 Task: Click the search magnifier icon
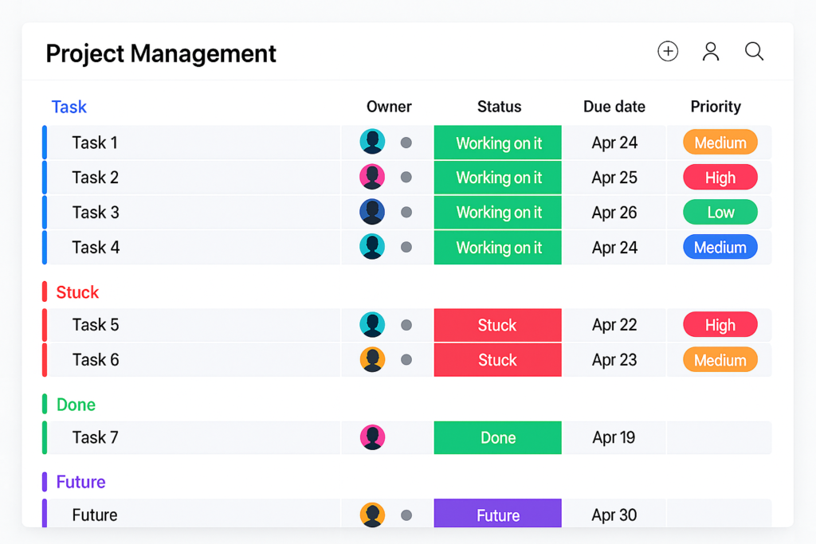point(754,52)
